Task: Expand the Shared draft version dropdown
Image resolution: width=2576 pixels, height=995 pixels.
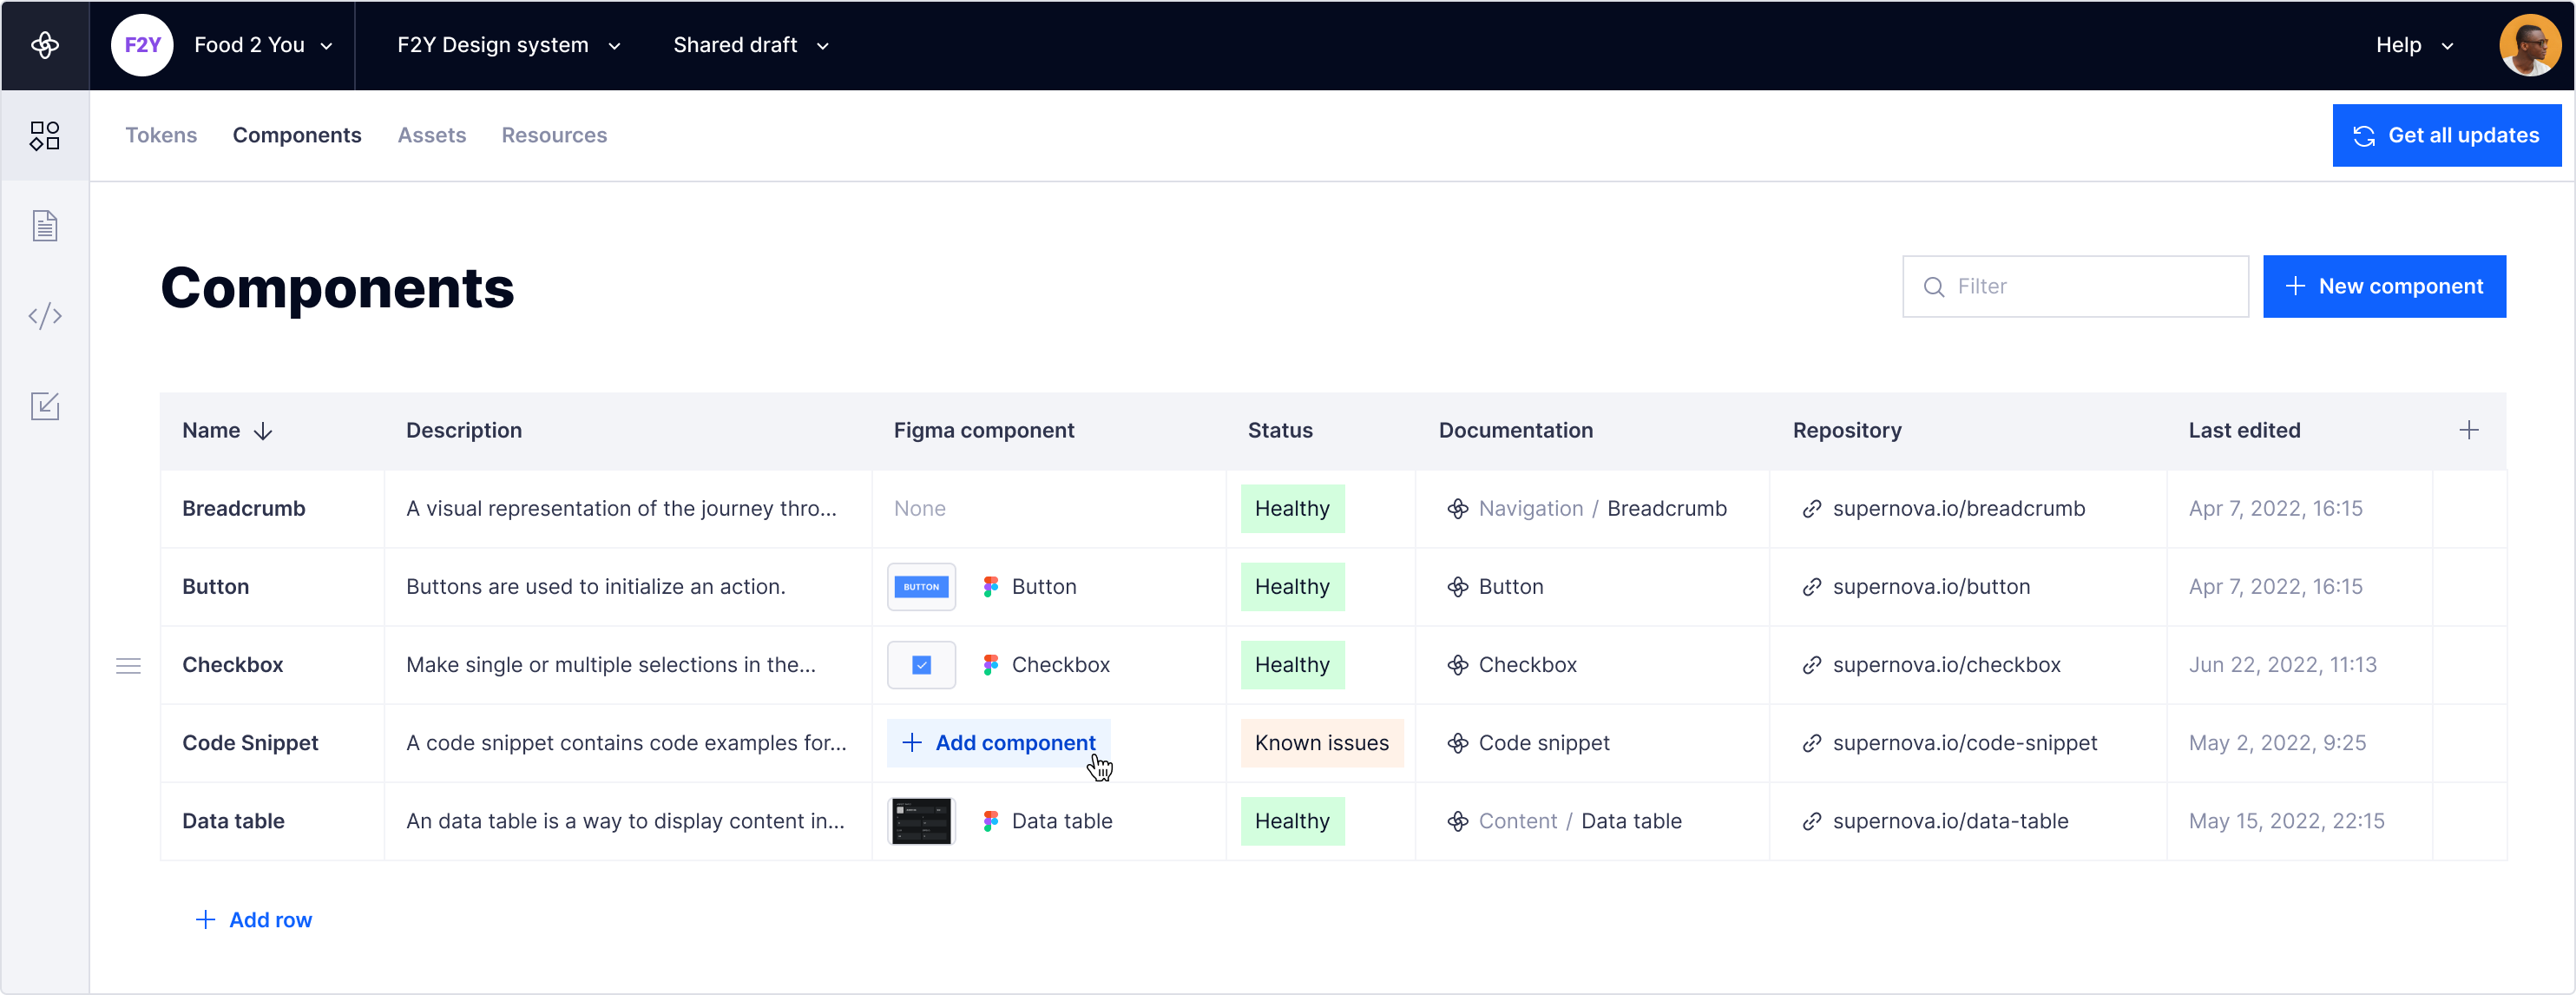Action: coord(751,45)
